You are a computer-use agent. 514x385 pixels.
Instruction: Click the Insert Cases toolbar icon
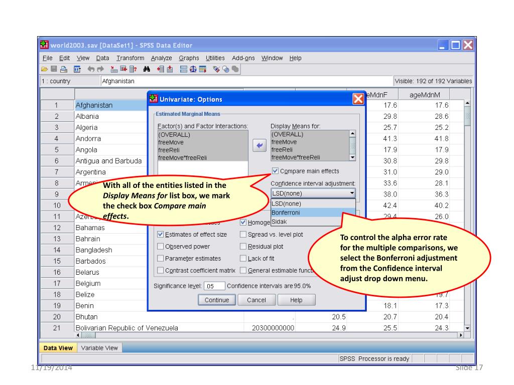point(160,69)
